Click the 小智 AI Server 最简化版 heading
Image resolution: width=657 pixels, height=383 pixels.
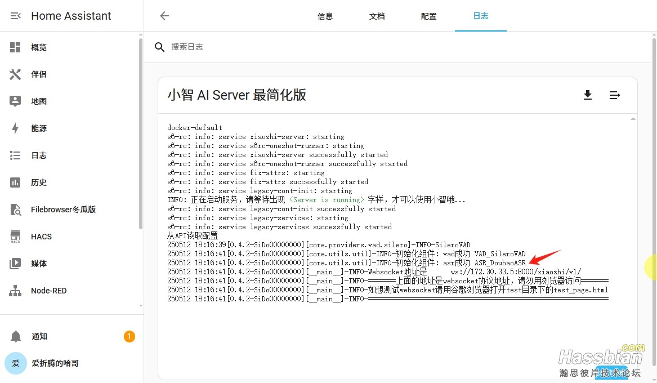237,95
